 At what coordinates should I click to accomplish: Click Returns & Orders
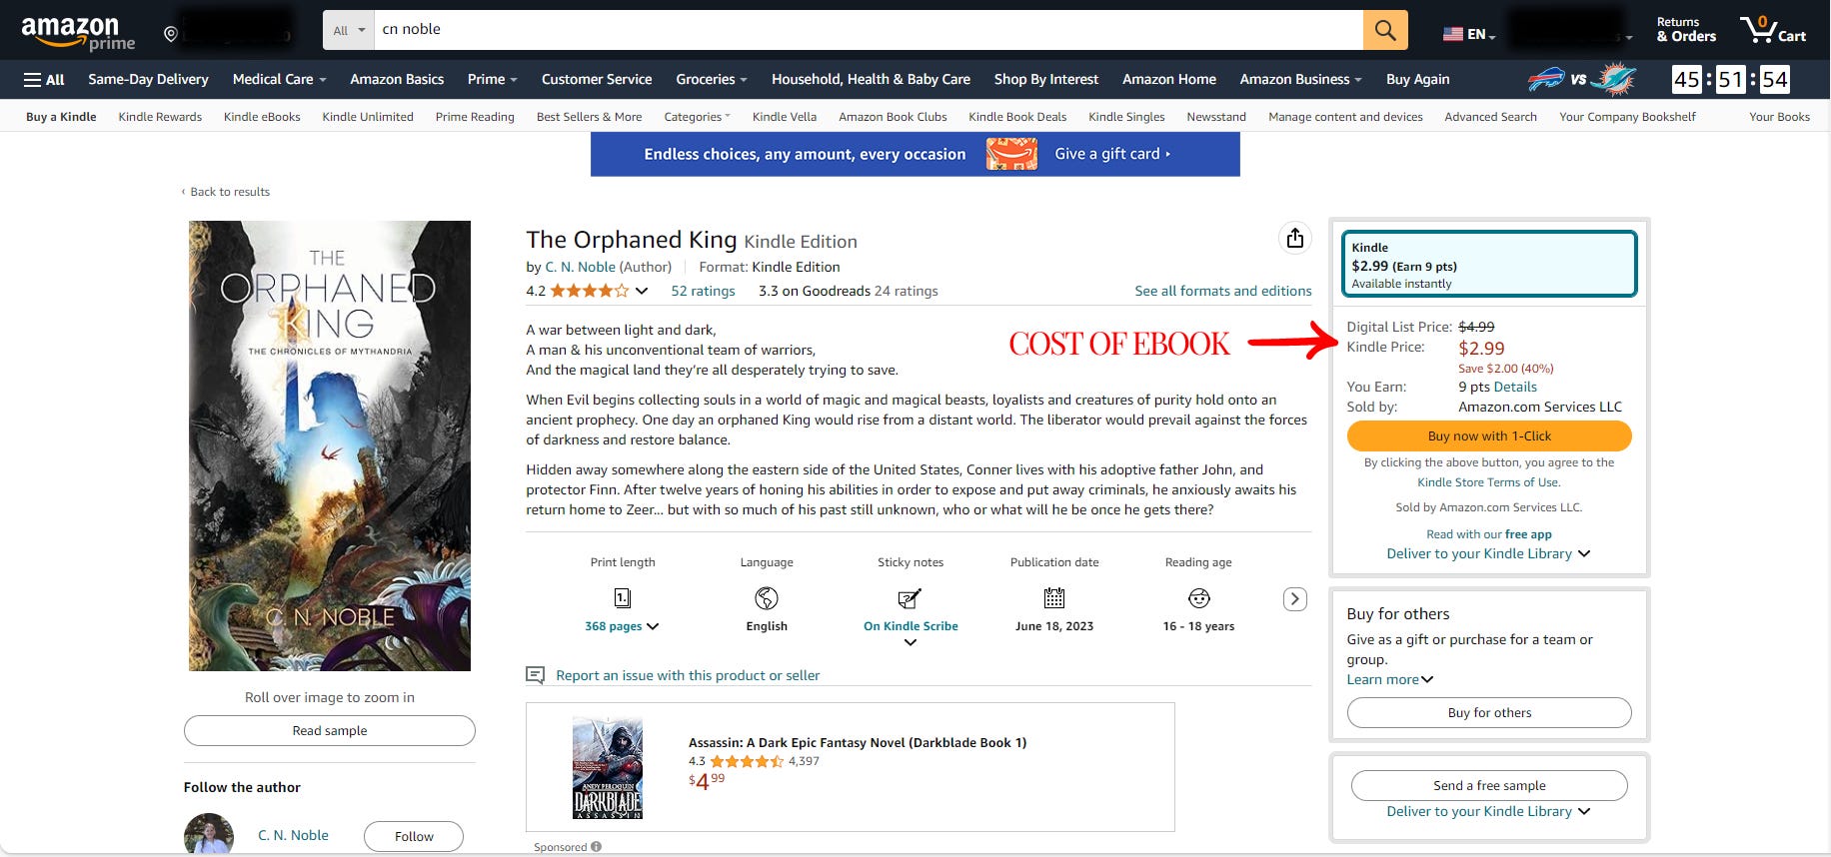1686,30
